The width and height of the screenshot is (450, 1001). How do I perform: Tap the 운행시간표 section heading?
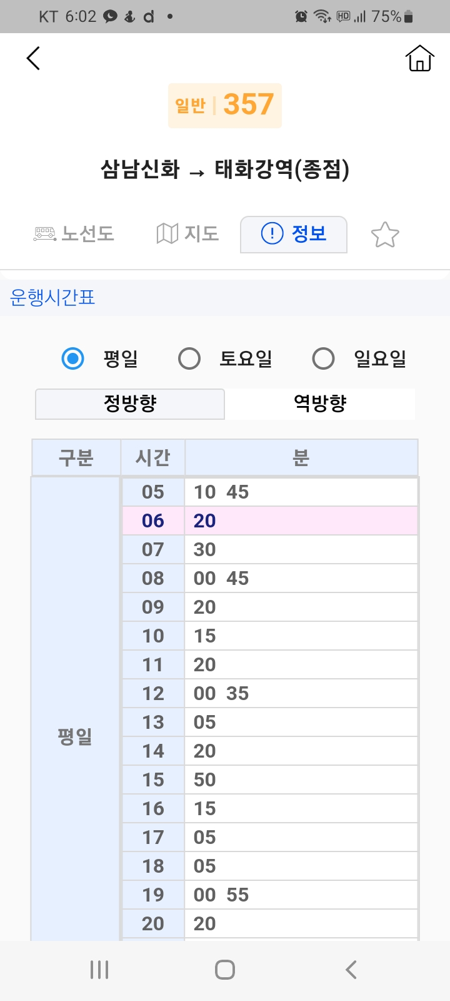point(52,297)
